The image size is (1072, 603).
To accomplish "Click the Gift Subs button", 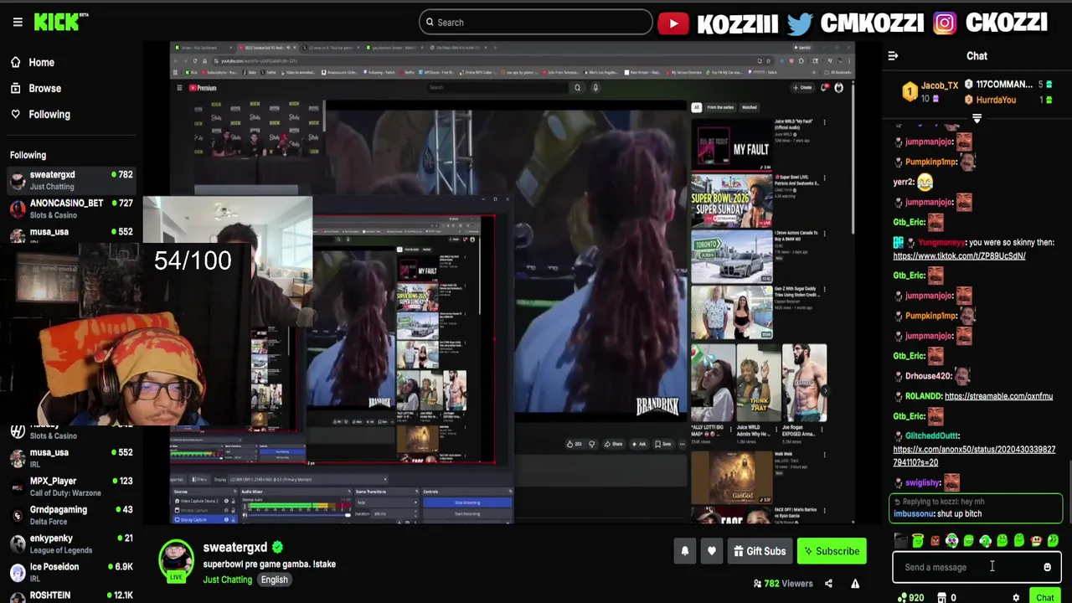I will click(760, 551).
